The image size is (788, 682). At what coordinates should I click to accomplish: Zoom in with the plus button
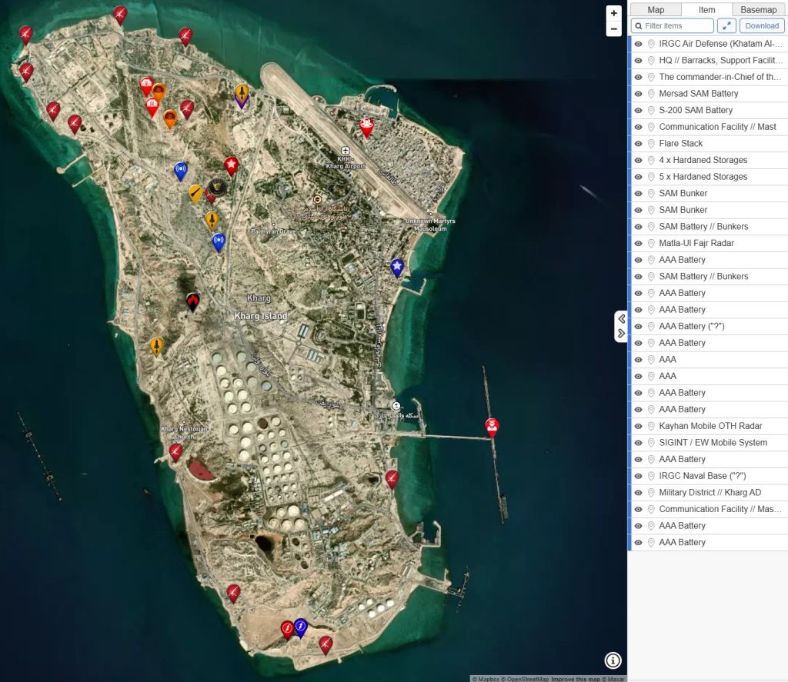click(613, 13)
